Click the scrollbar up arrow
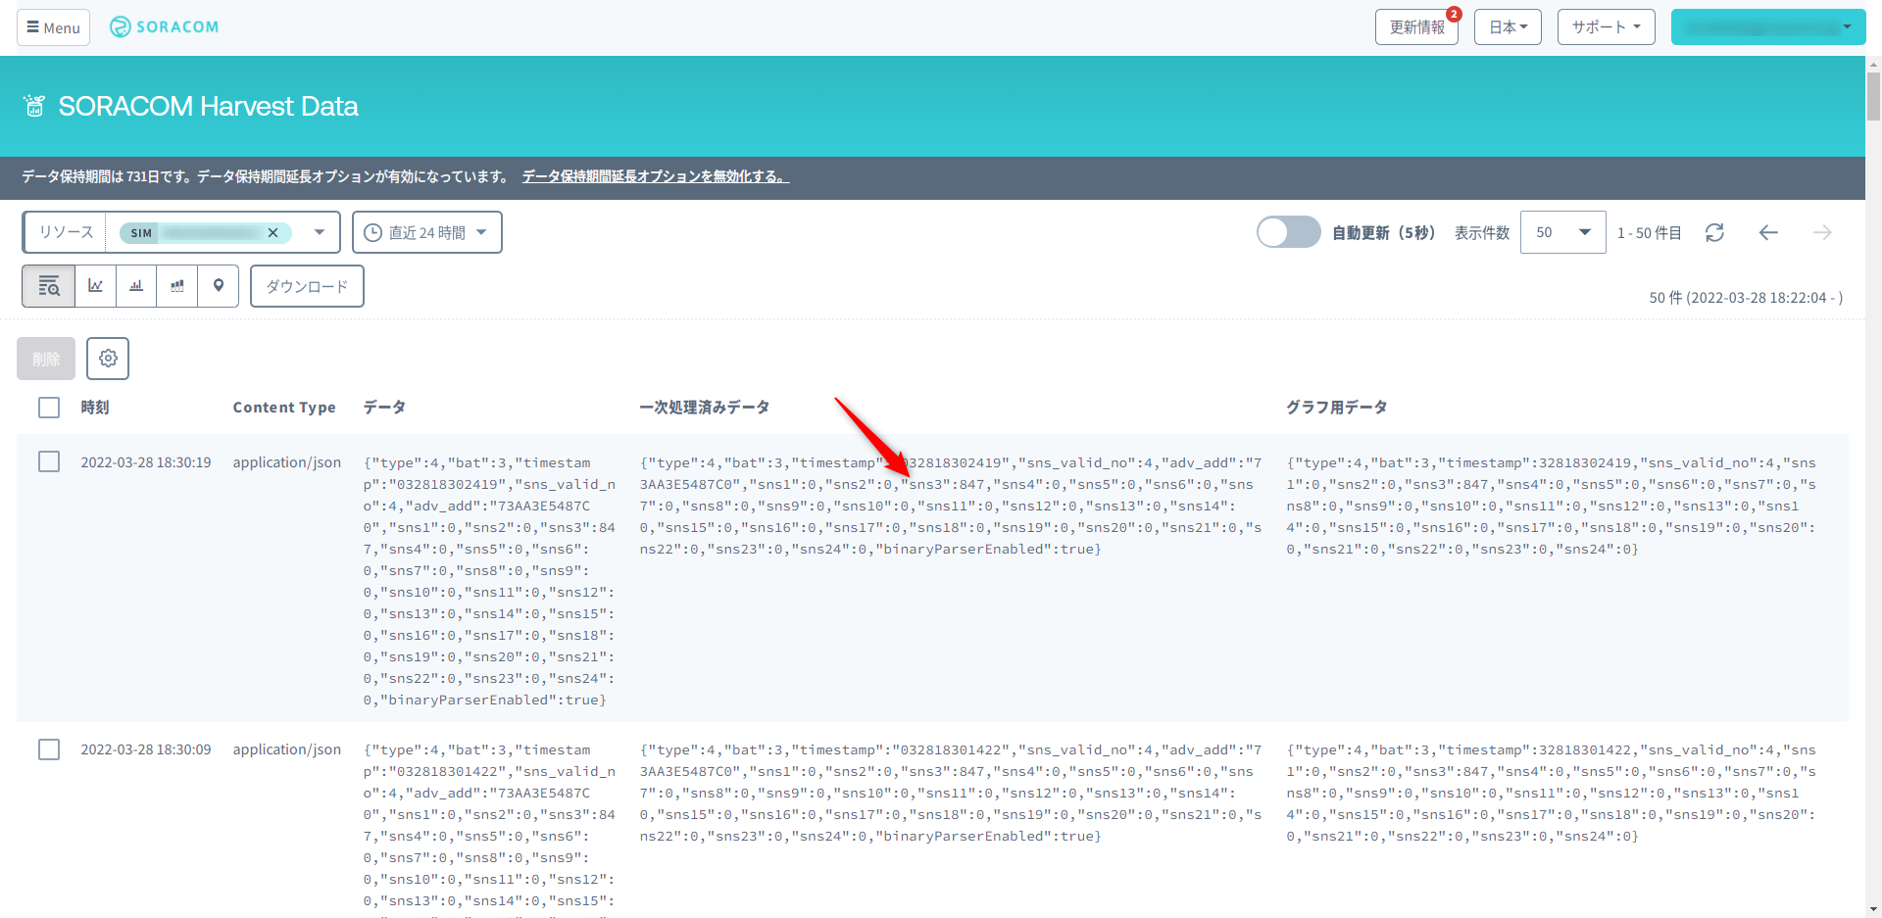The image size is (1882, 918). 1873,64
